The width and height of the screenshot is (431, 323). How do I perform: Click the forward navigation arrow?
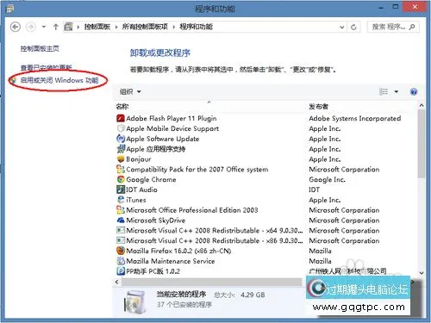point(31,27)
